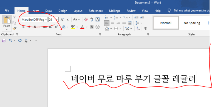Apply the No Spacing style
Screen dimensions: 212x107
pyautogui.click(x=192, y=23)
